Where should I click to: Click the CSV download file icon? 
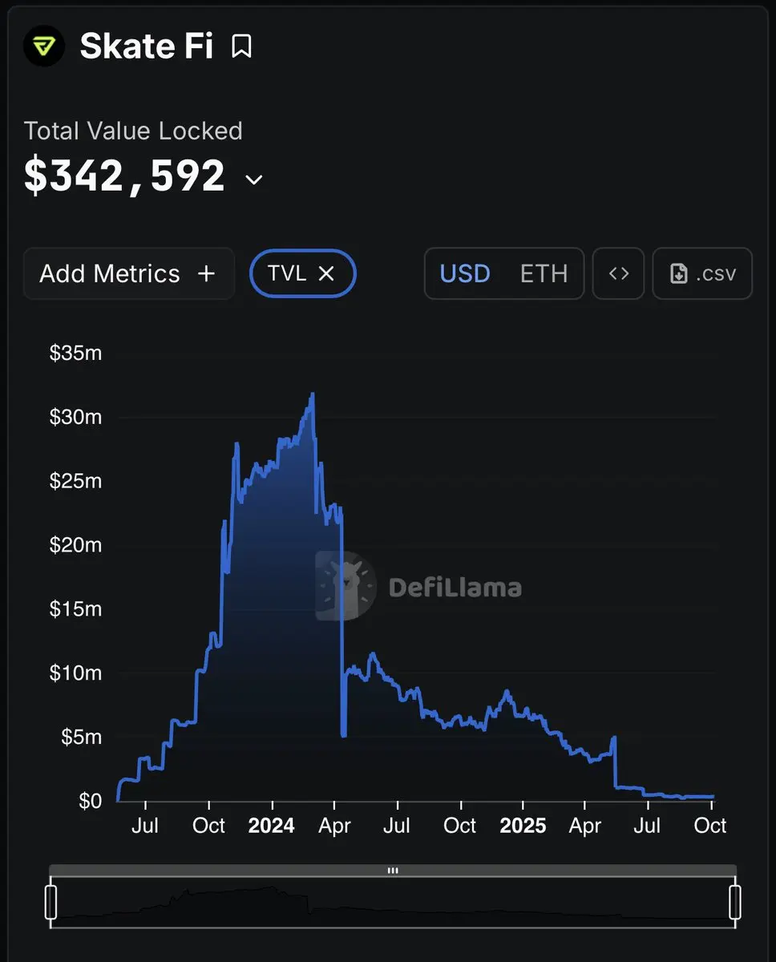pyautogui.click(x=679, y=273)
